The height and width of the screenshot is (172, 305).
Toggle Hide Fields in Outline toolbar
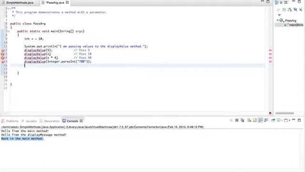pyautogui.click(x=295, y=10)
